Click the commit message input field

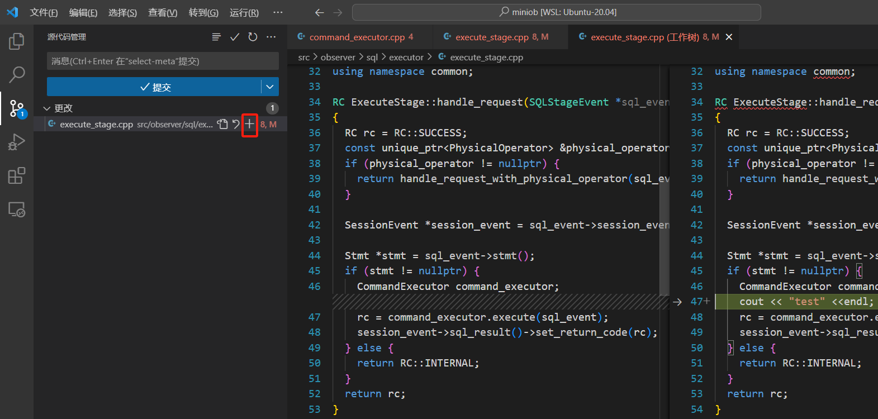pyautogui.click(x=163, y=61)
